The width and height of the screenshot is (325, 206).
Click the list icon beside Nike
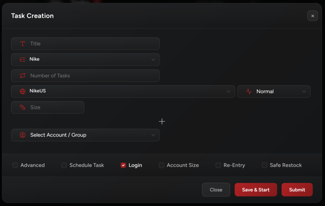[23, 60]
